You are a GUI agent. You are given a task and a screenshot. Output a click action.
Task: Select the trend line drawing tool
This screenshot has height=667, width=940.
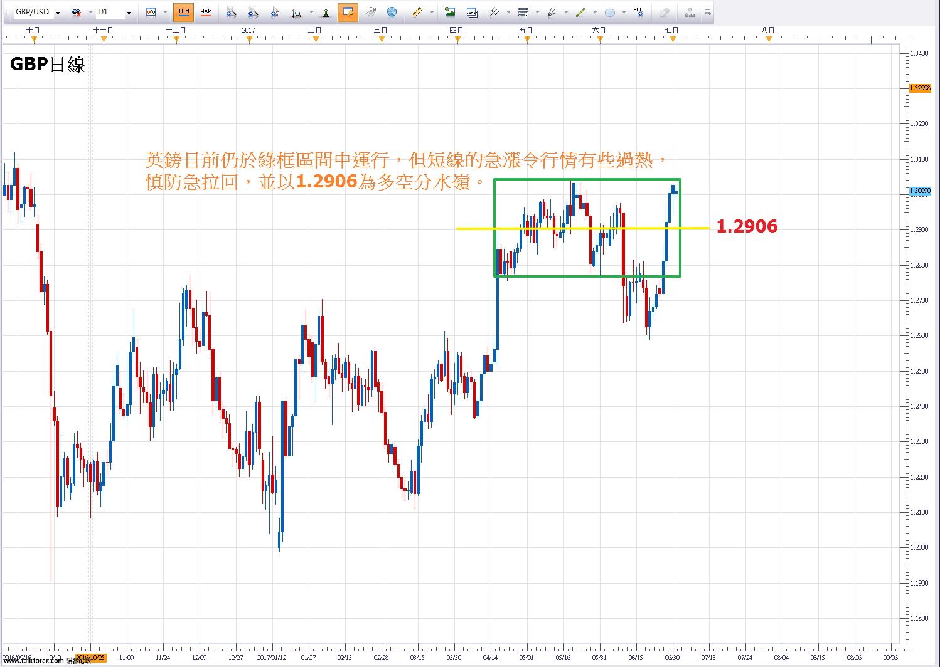coord(581,12)
